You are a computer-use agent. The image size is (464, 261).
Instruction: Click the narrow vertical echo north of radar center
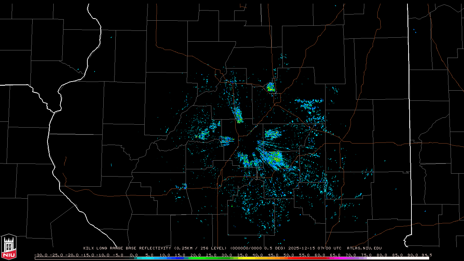coord(239,115)
